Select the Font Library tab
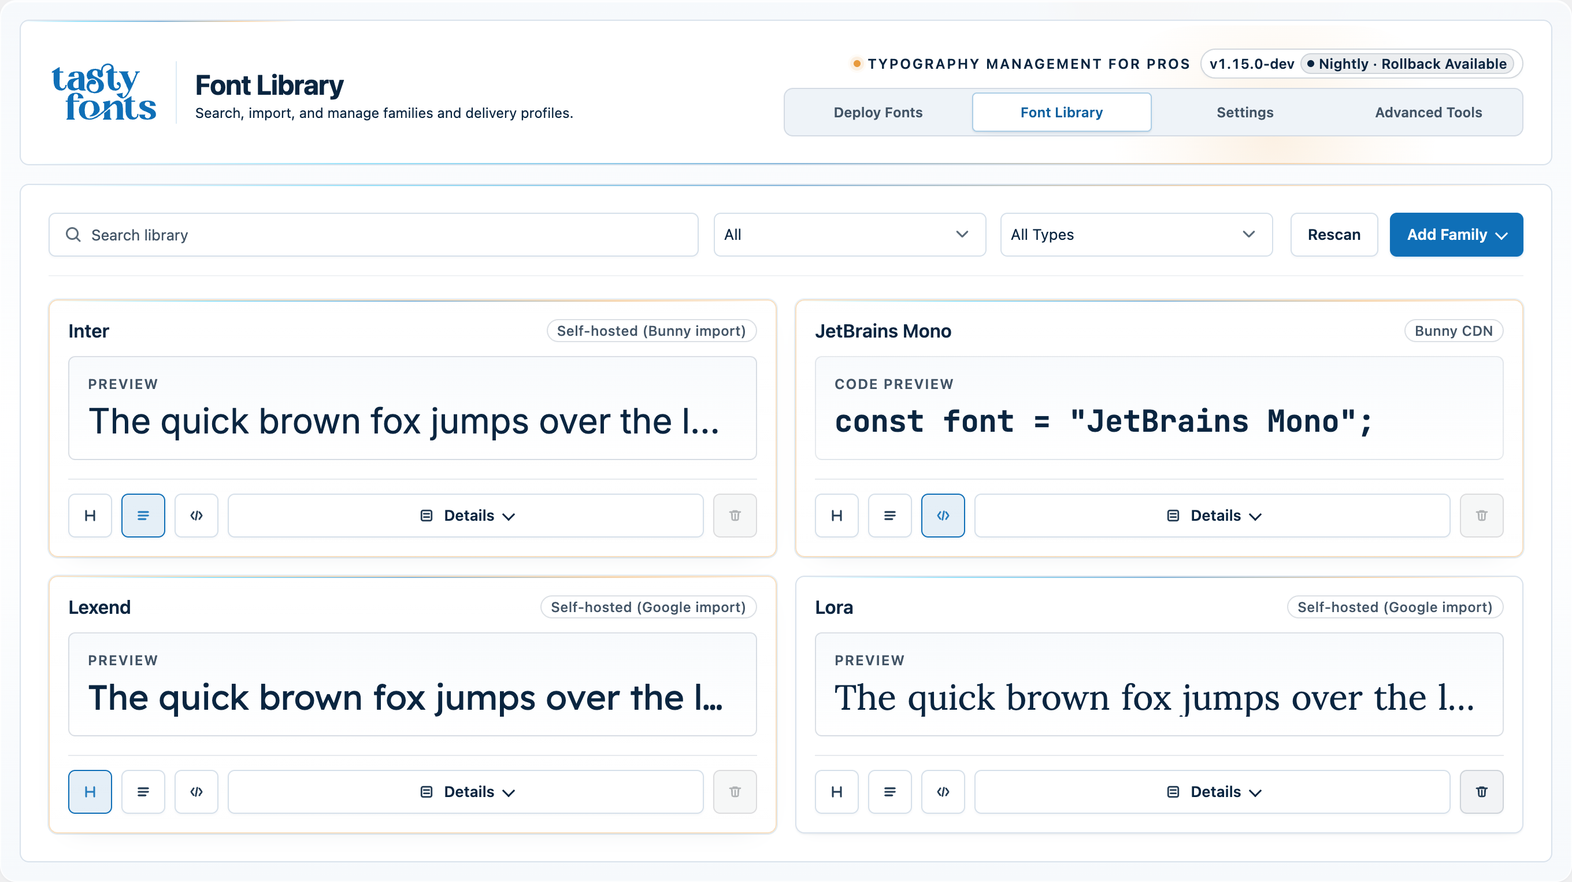The height and width of the screenshot is (882, 1572). [x=1061, y=112]
